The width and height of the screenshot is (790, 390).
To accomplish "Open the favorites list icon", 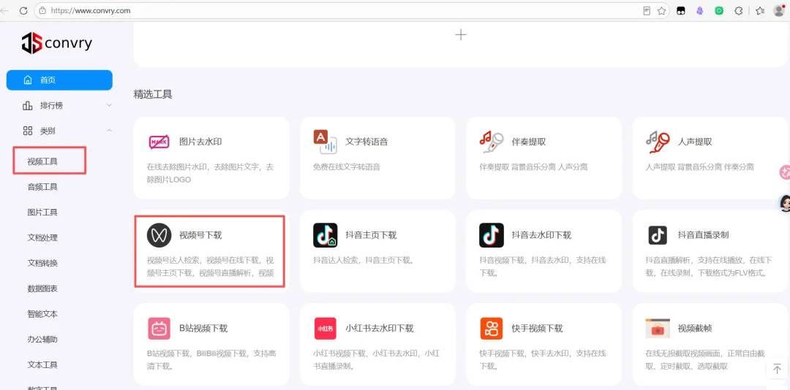I will coord(760,10).
